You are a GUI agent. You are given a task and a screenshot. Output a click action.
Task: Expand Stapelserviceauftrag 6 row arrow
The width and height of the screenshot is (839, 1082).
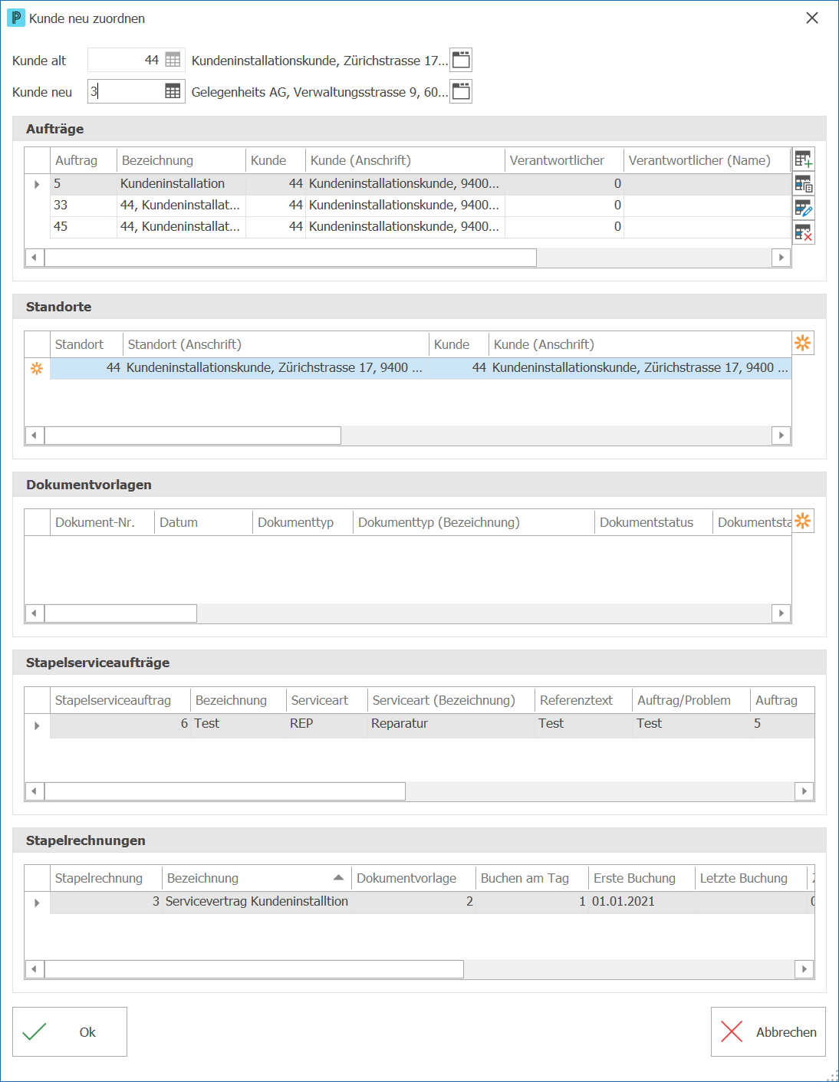pyautogui.click(x=37, y=725)
